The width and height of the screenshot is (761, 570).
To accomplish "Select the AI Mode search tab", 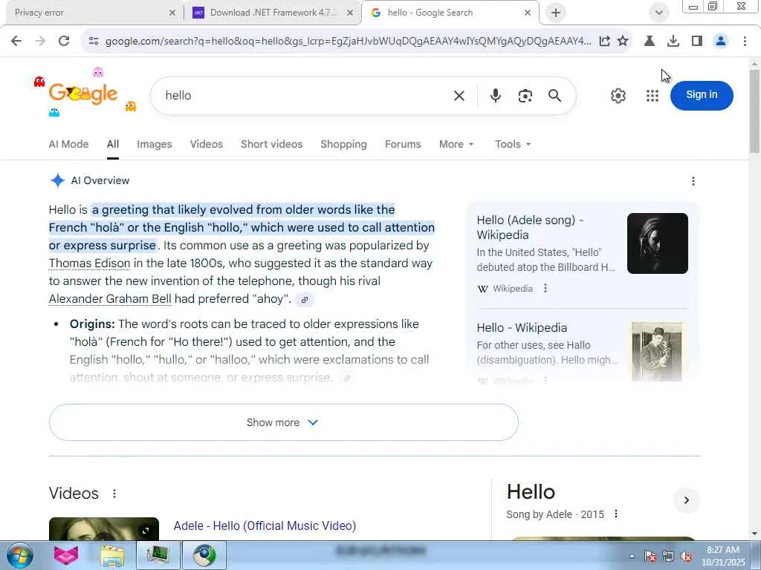I will 68,145.
